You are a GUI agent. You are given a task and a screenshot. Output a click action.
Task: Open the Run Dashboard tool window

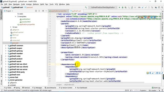(81, 88)
